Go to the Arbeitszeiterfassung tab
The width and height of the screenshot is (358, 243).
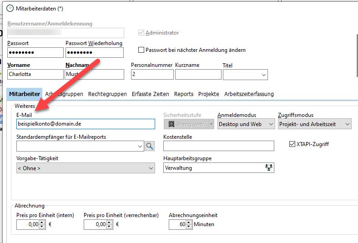click(249, 94)
